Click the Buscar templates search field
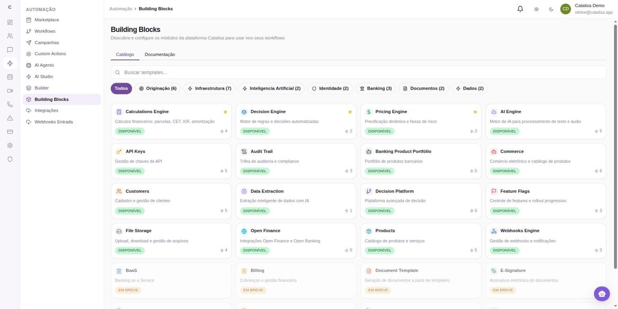Screen dimensions: 618x309 [358, 72]
